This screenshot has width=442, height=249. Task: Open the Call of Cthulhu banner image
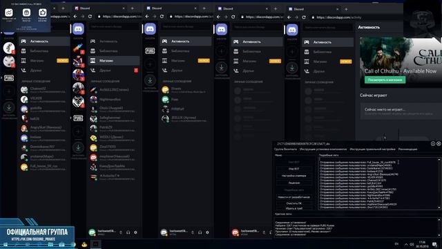tap(401, 62)
